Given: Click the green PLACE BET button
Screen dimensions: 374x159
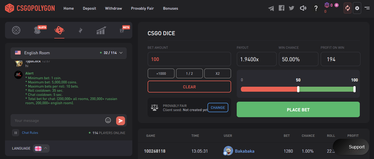Looking at the screenshot, I should point(298,109).
